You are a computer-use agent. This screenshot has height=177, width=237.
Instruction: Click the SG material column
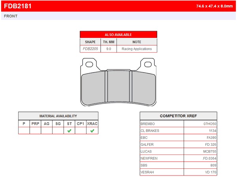pos(58,124)
